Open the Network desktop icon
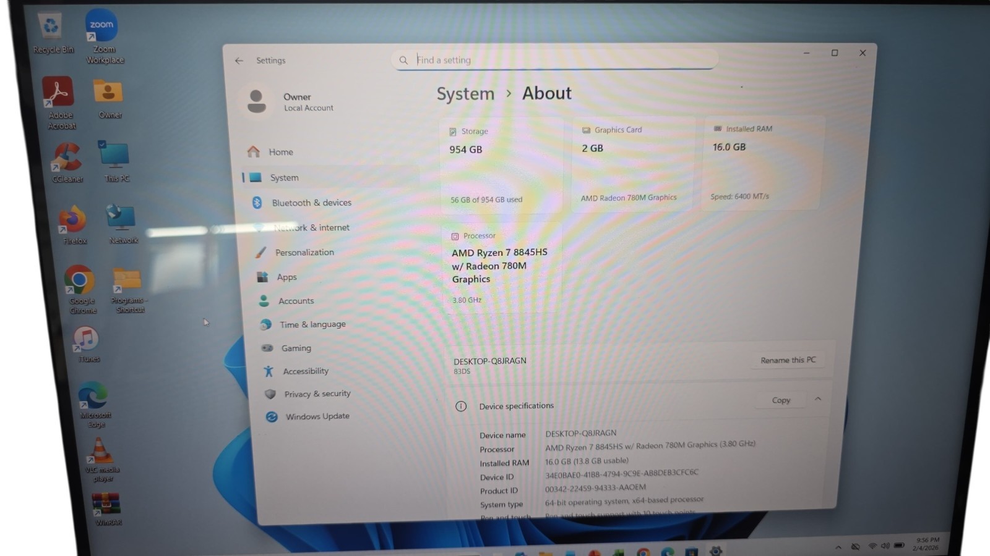This screenshot has height=556, width=990. click(x=123, y=224)
